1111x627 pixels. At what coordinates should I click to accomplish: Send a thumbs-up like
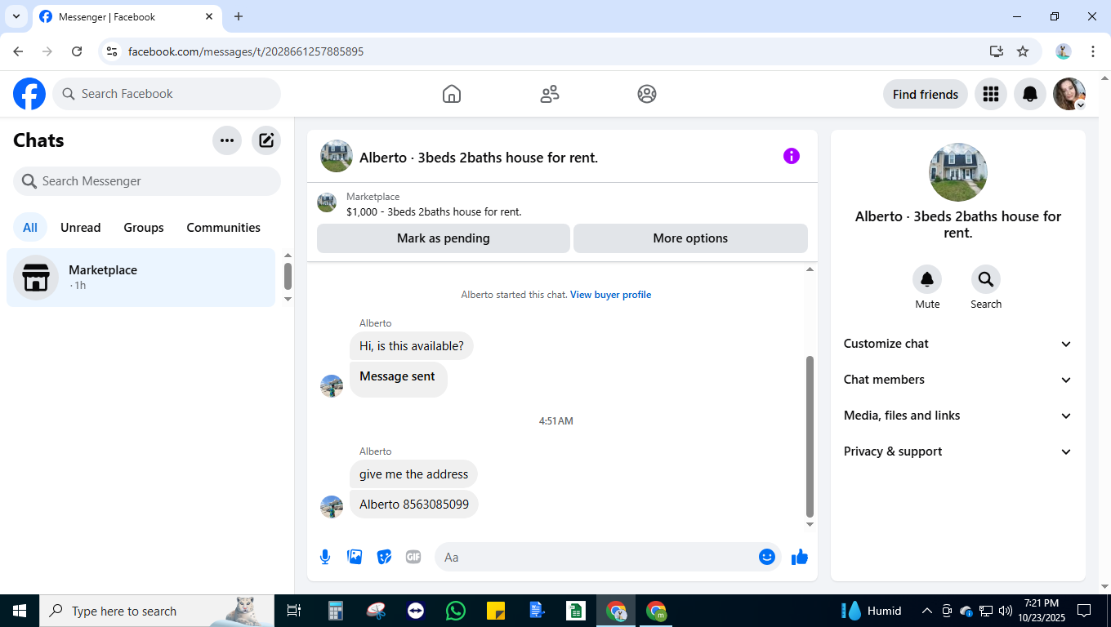(x=800, y=557)
